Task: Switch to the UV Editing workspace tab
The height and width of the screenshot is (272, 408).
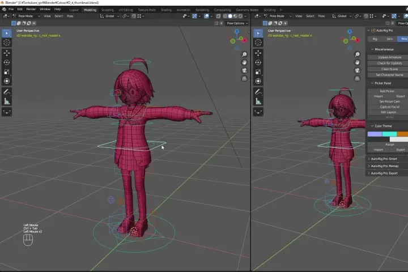Action: tap(126, 10)
